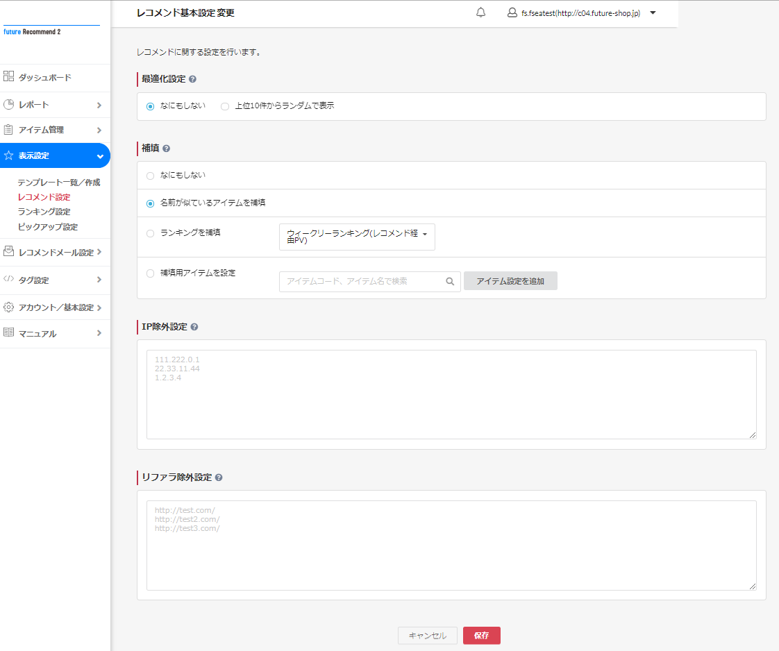The image size is (779, 651).
Task: Open レコメンド設定 submenu
Action: click(x=44, y=197)
